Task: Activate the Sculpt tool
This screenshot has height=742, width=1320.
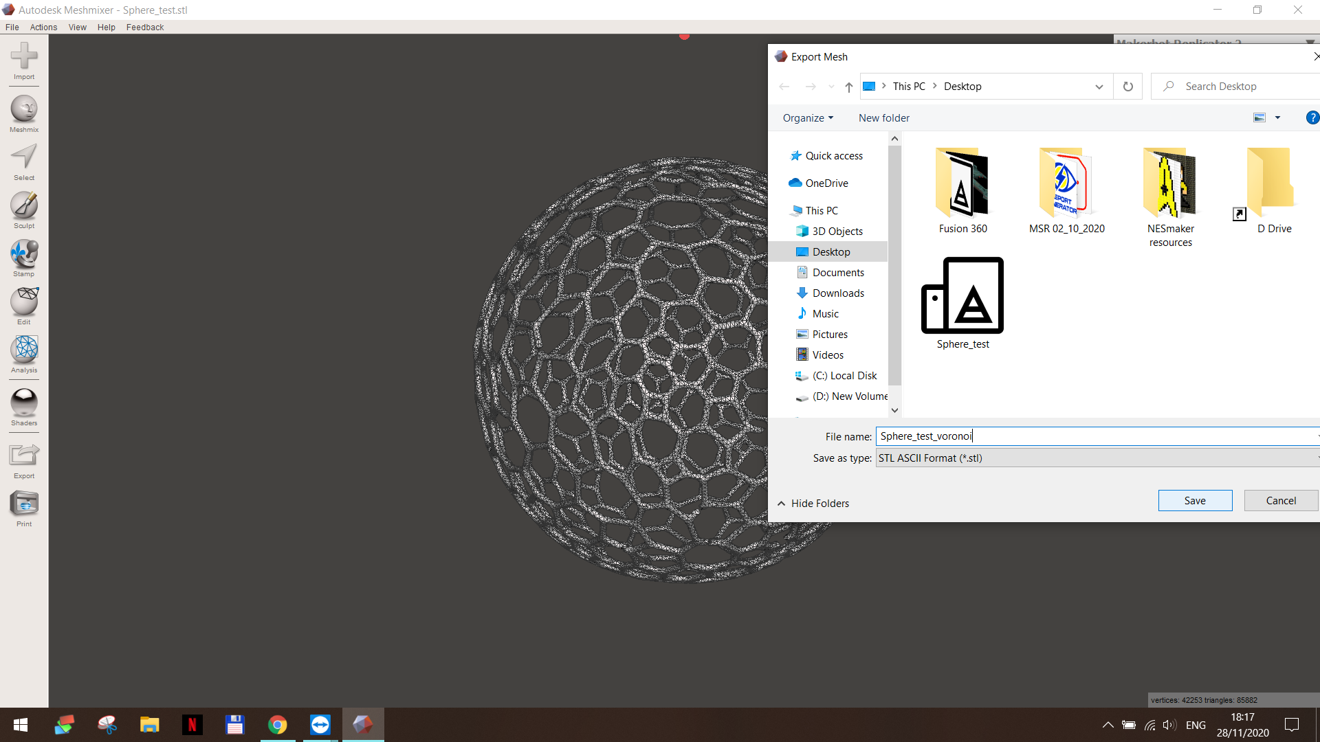Action: tap(24, 206)
